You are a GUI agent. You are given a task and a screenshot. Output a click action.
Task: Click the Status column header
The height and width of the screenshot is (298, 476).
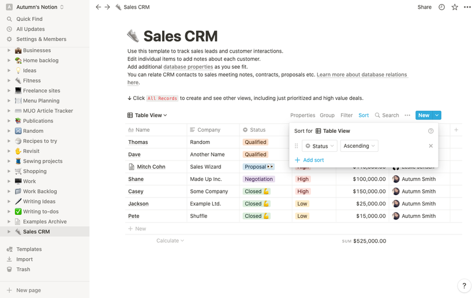[265, 130]
